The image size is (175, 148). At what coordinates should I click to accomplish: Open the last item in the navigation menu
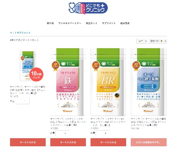pyautogui.click(x=125, y=23)
